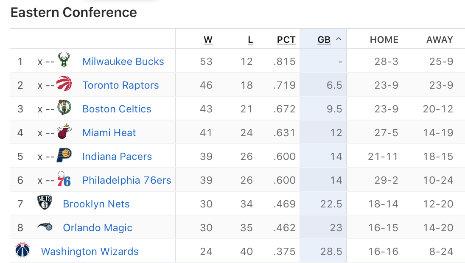Open the Toronto Raptors team link

(x=120, y=85)
